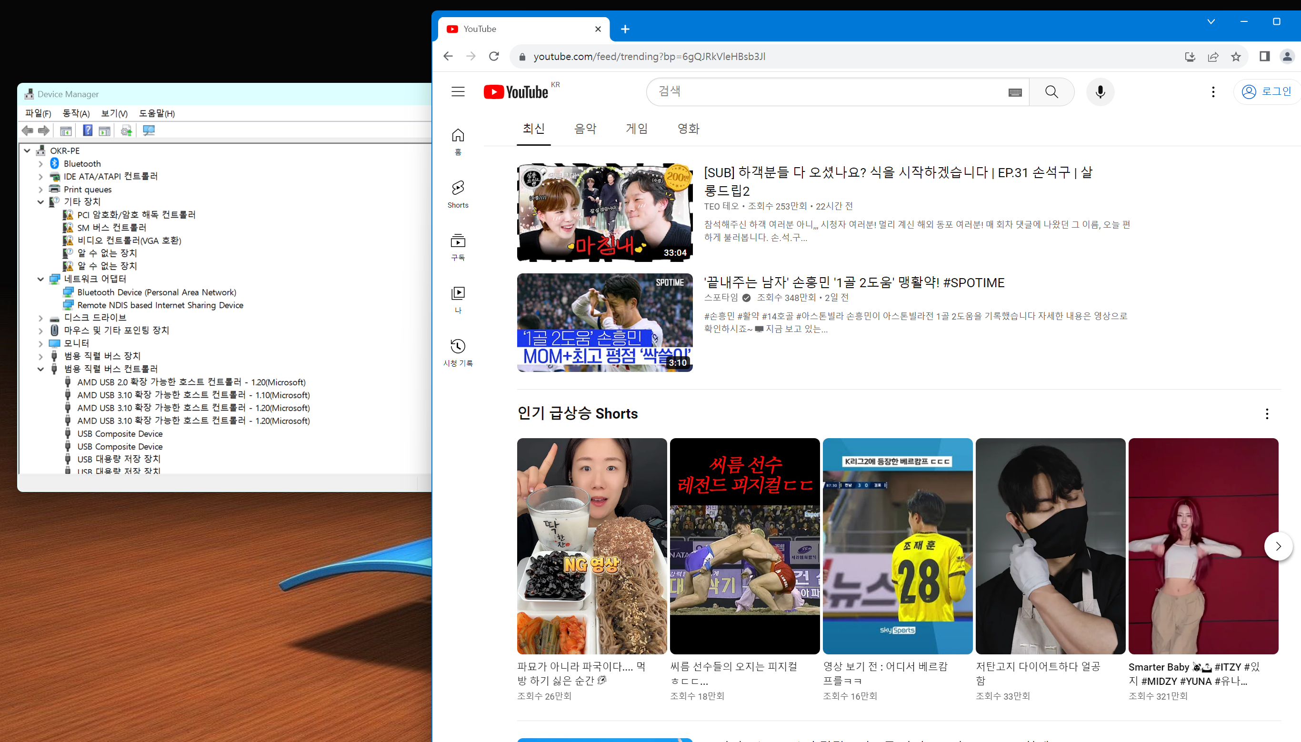Expand the Bluetooth category
Screen dimensions: 1301x742
click(41, 163)
